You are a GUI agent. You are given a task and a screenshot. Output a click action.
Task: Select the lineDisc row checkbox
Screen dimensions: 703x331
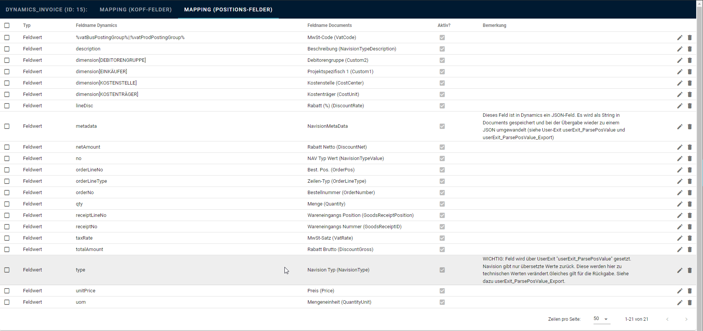point(7,106)
